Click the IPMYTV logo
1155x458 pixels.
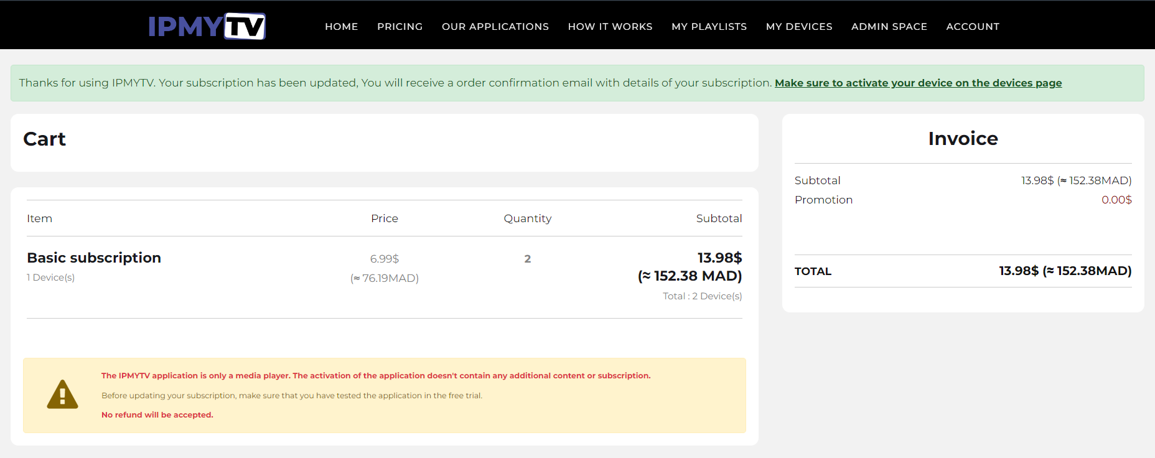207,26
